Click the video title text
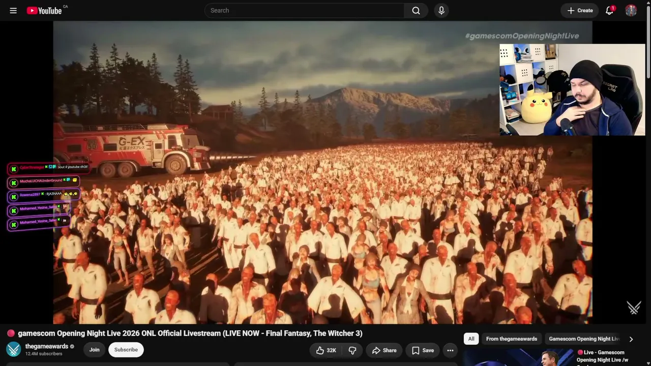651x366 pixels. (190, 333)
